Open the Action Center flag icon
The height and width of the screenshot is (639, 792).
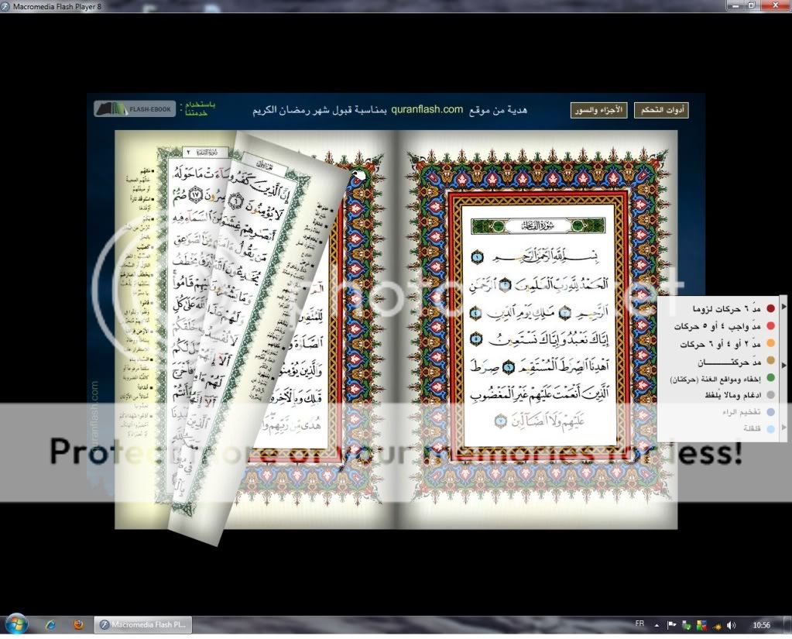pyautogui.click(x=671, y=625)
